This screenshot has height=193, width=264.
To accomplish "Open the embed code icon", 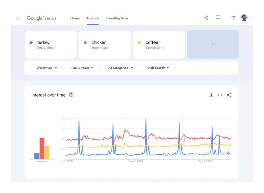I will 220,95.
